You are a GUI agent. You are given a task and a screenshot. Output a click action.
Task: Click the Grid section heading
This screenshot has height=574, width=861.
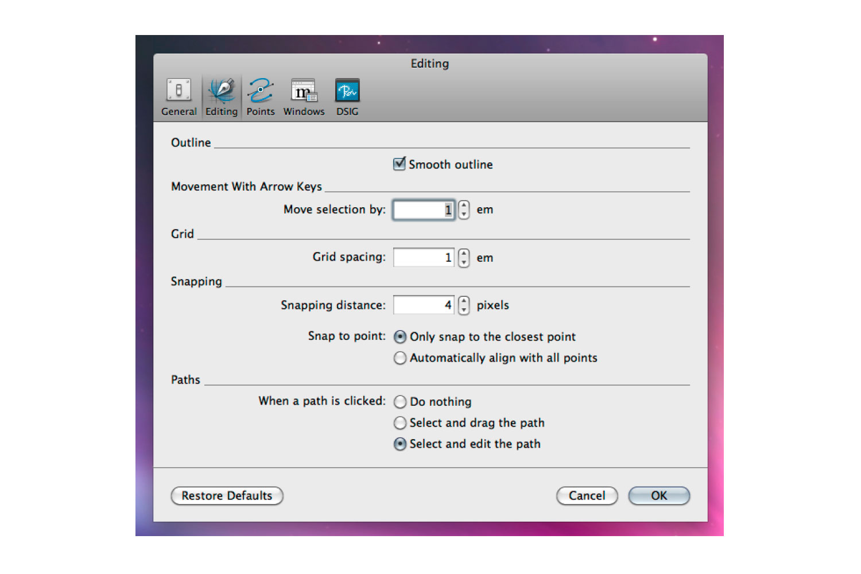point(183,234)
